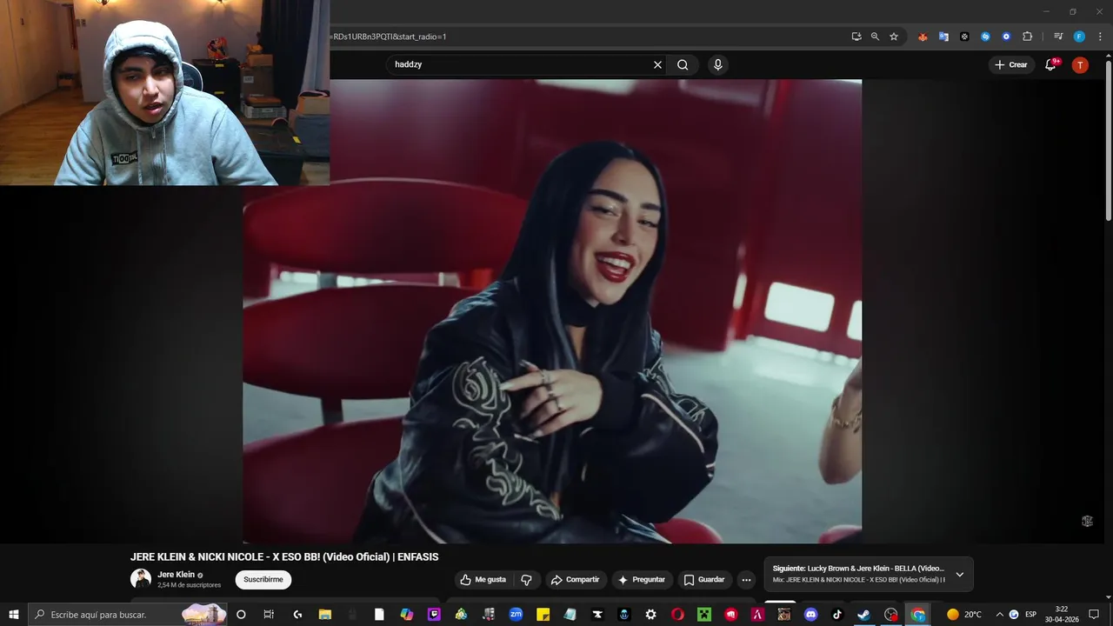Open Settings gear on the taskbar
The height and width of the screenshot is (626, 1113).
click(x=650, y=615)
